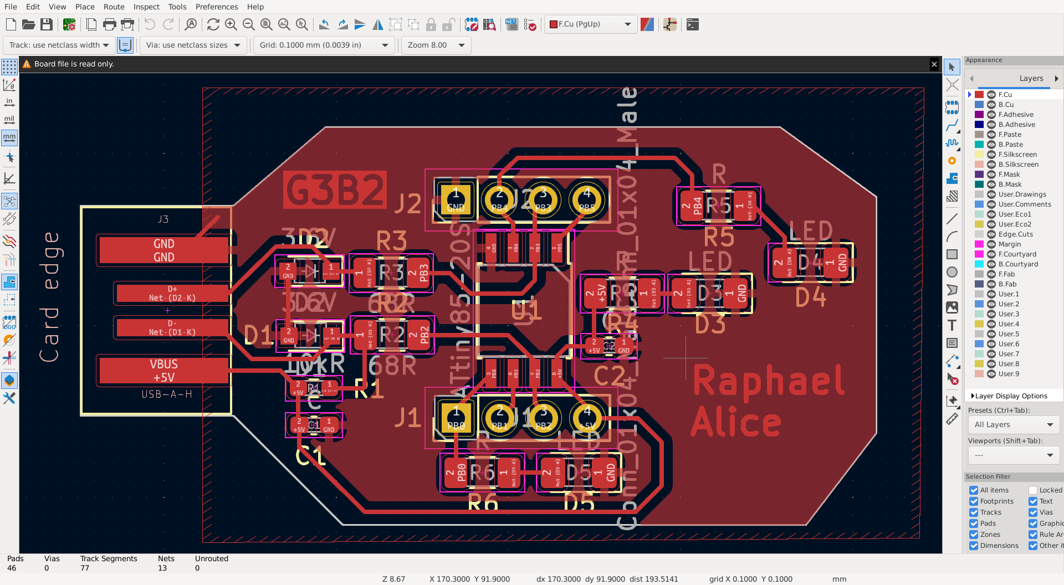Select the Layers tab in Appearance panel
This screenshot has width=1064, height=585.
tap(1031, 79)
